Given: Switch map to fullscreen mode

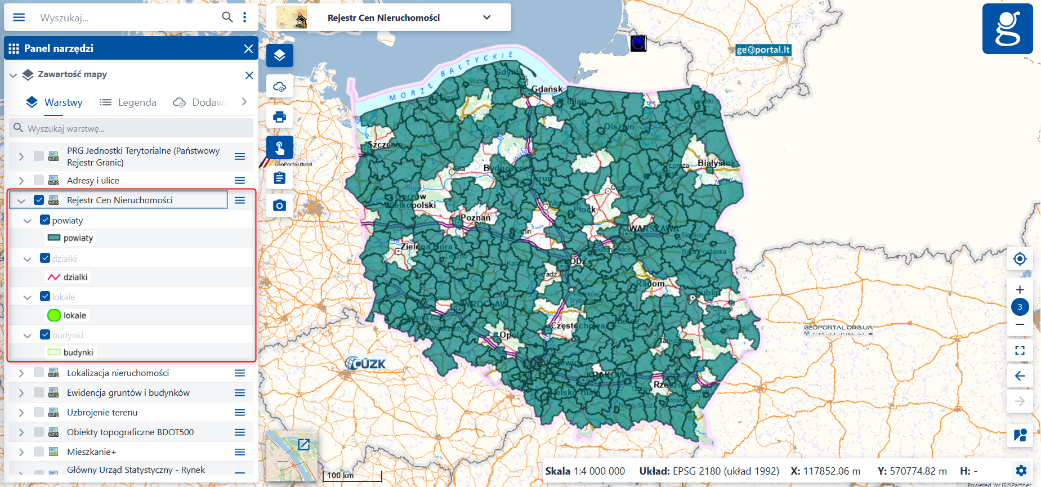Looking at the screenshot, I should (x=1020, y=351).
